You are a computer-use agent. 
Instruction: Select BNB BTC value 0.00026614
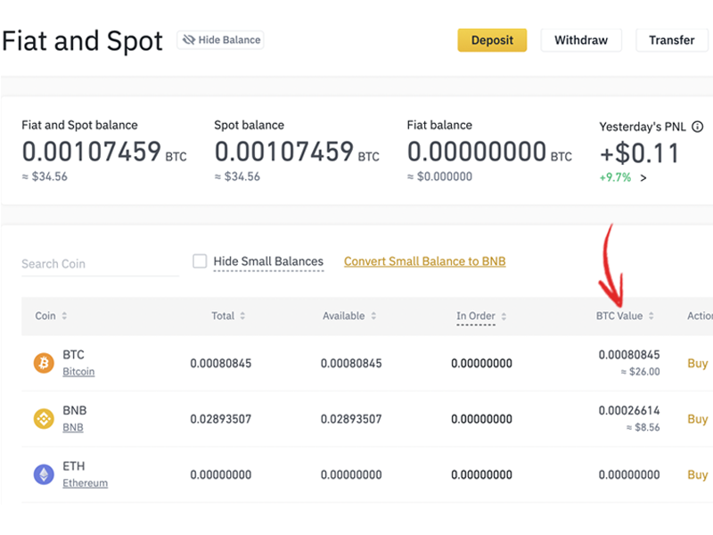point(629,410)
